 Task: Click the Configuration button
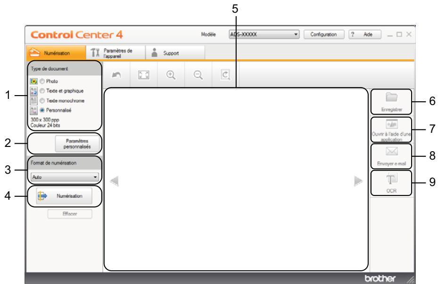click(x=323, y=34)
